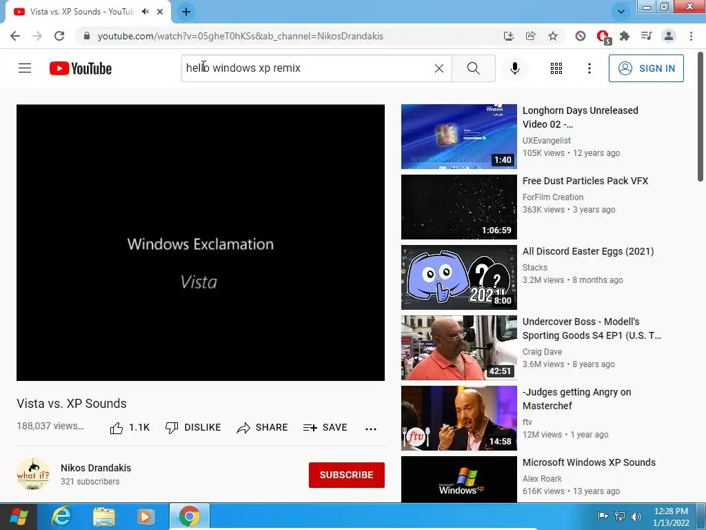Open YouTube settings three-dot menu
Viewport: 706px width, 530px height.
[x=589, y=68]
